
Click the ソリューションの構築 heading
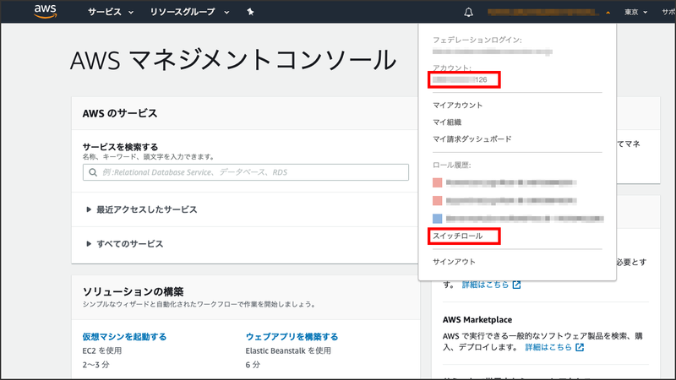[134, 291]
